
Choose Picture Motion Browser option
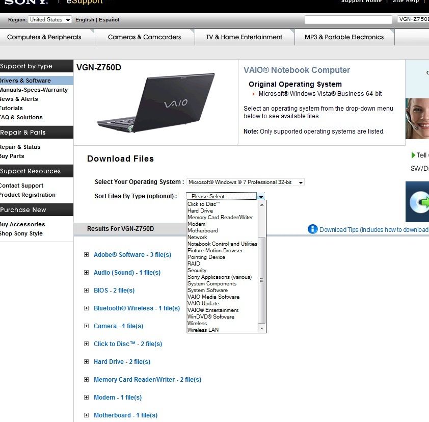coord(223,250)
